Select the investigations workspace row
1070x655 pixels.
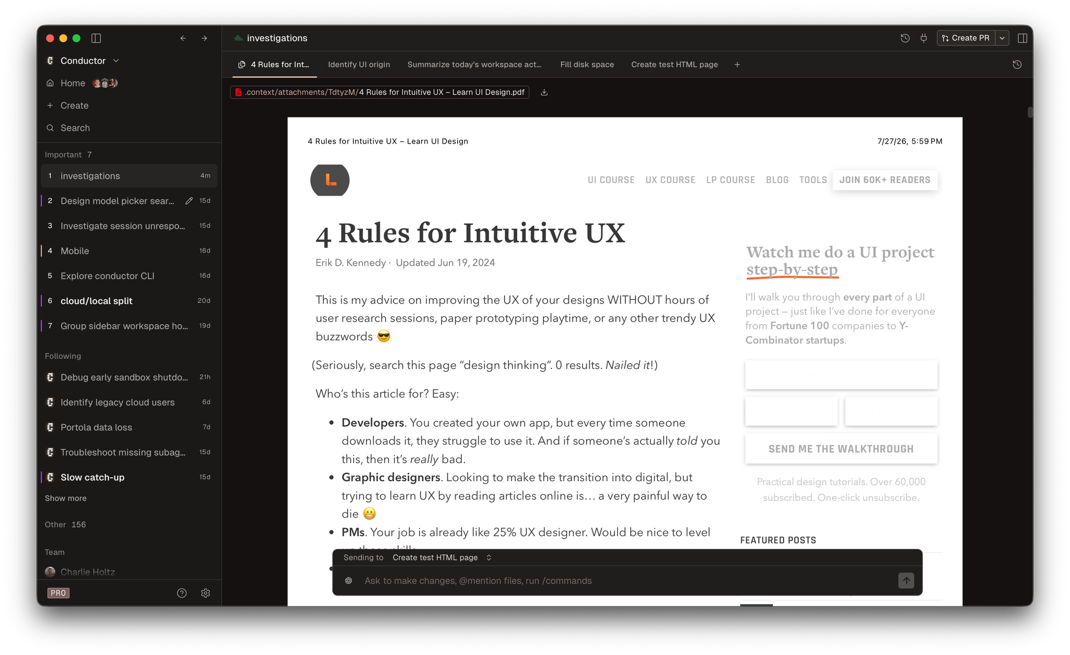click(129, 176)
